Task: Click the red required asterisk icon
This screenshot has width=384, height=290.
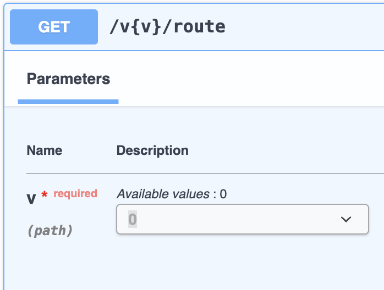Action: [45, 194]
